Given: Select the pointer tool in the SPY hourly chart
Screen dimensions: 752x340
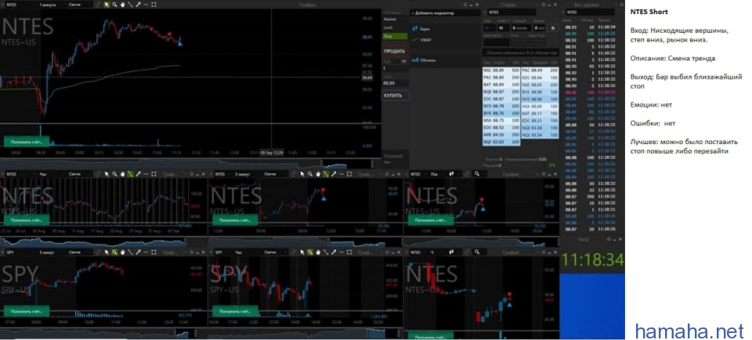Looking at the screenshot, I should click(x=302, y=252).
